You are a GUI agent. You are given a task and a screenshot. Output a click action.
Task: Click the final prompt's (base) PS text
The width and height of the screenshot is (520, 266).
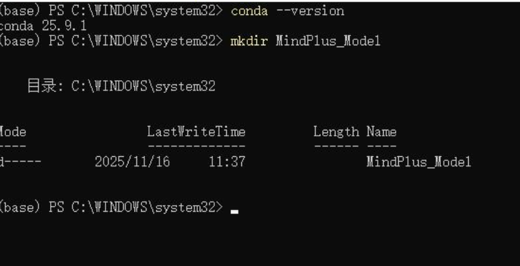coord(33,207)
